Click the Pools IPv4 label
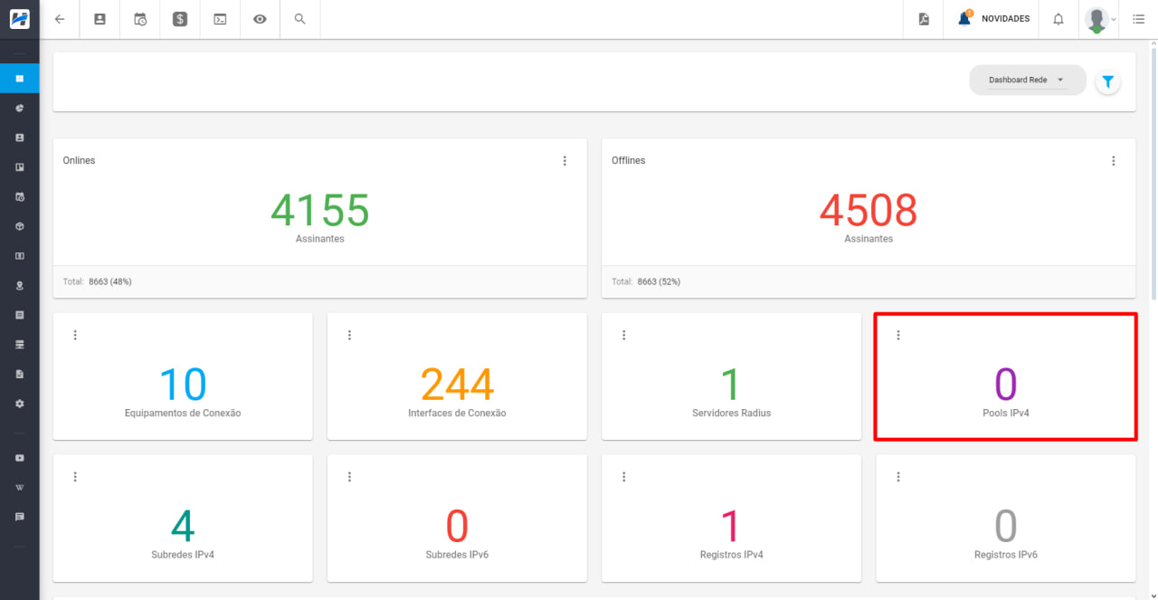This screenshot has width=1158, height=600. point(1006,413)
